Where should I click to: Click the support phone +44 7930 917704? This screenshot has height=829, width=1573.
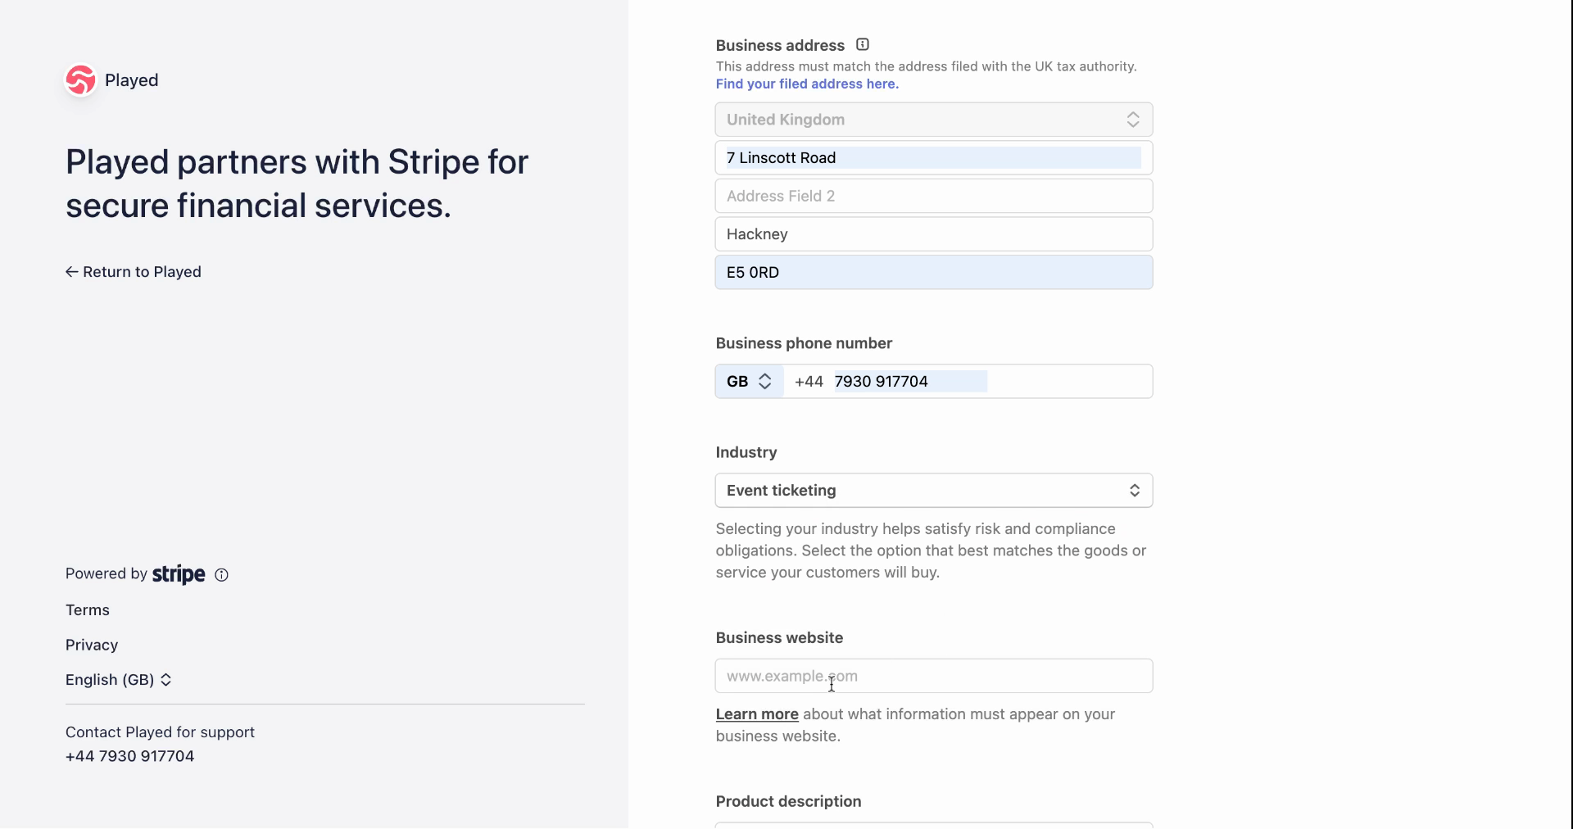pyautogui.click(x=130, y=756)
